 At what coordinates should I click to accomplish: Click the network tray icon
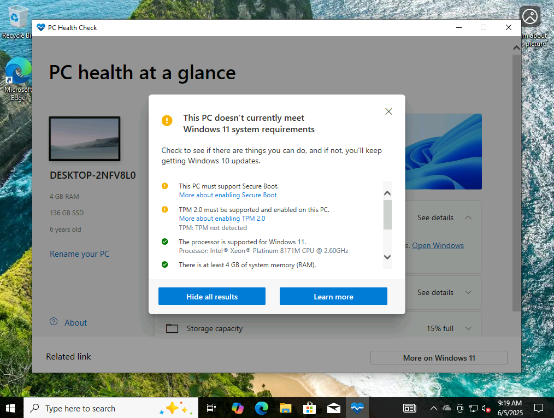[473, 409]
